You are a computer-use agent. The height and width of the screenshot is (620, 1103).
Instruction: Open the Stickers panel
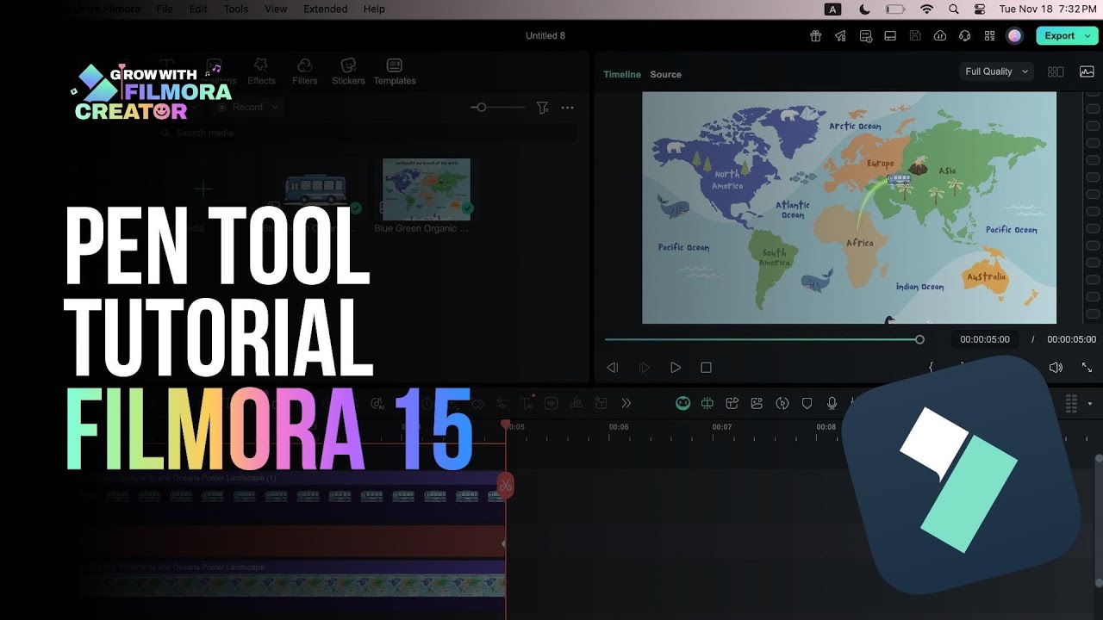click(x=348, y=72)
